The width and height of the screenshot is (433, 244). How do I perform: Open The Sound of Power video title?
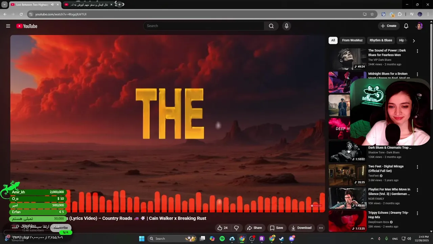(387, 53)
